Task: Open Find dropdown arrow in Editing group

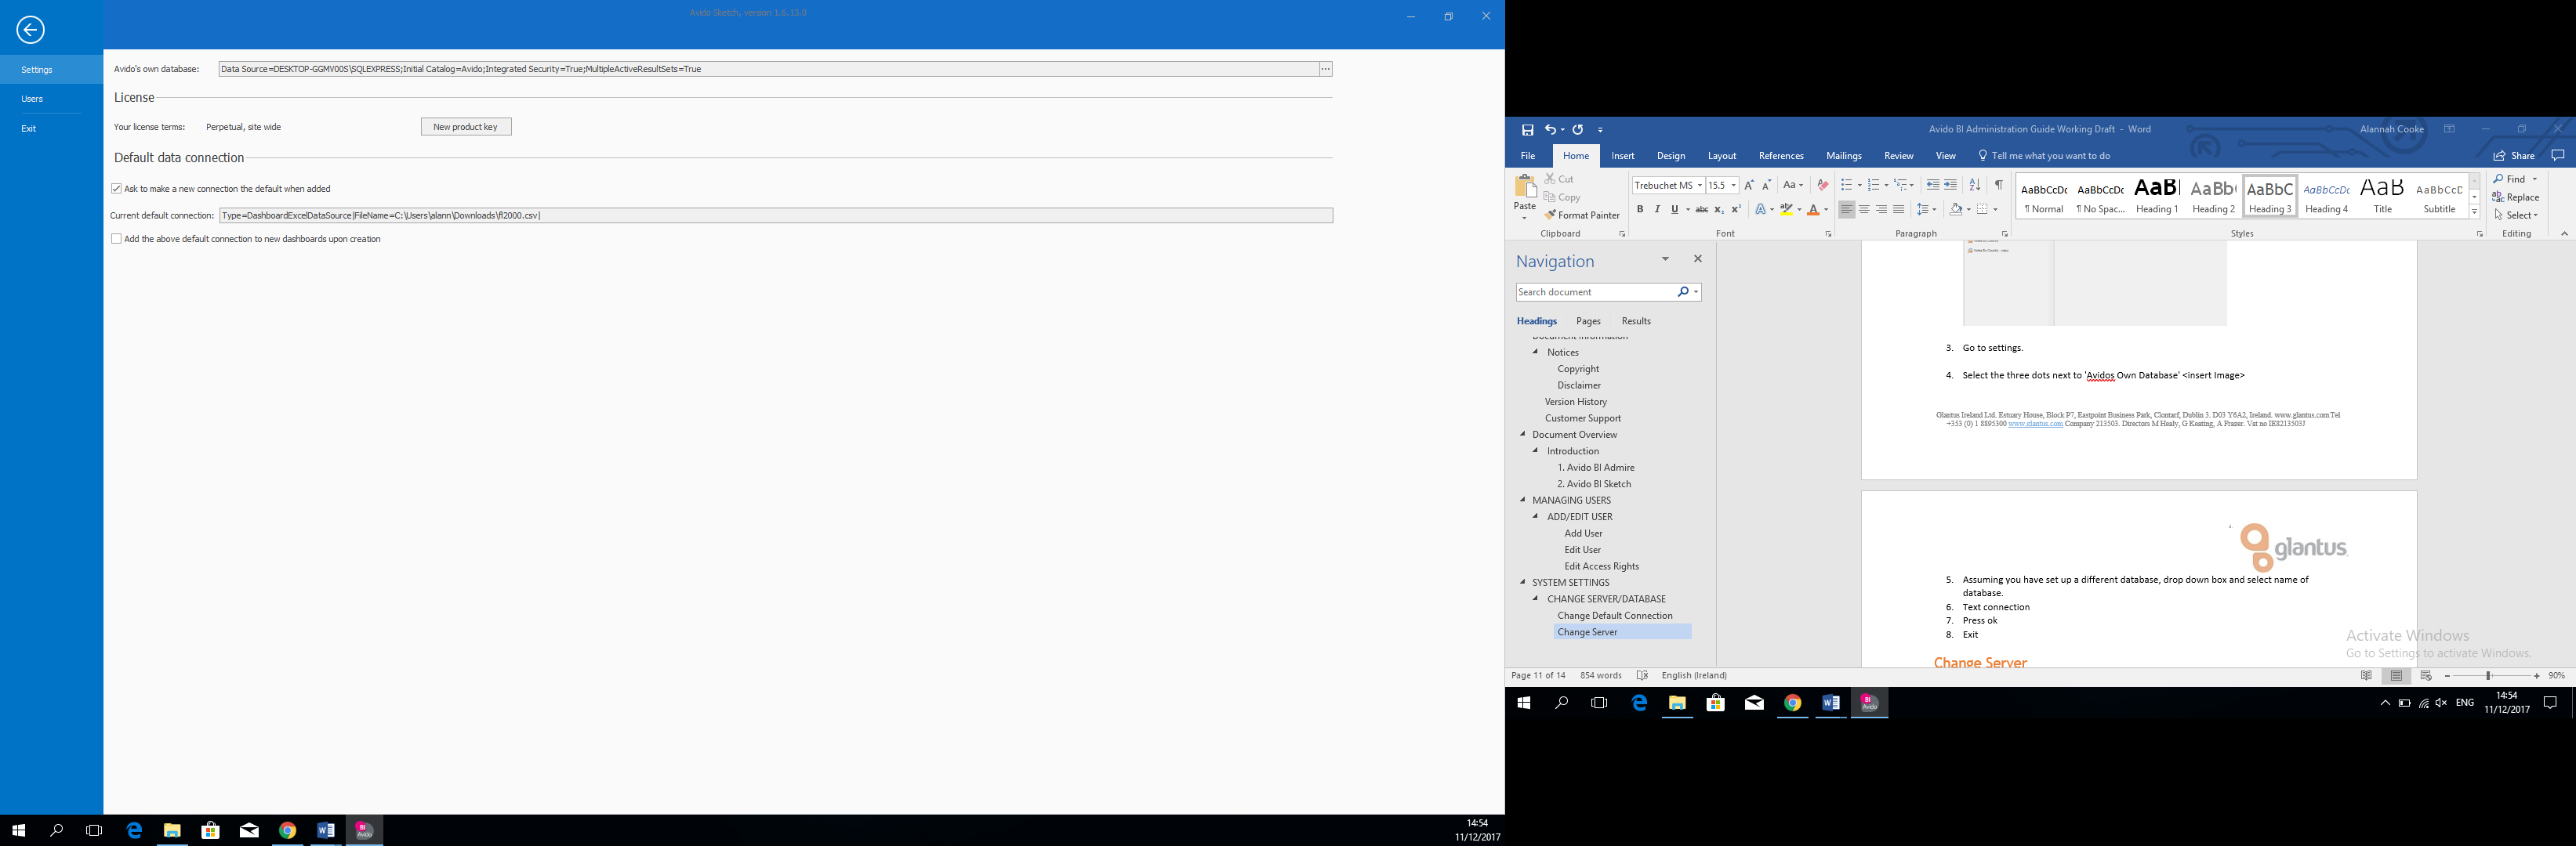Action: tap(2535, 180)
